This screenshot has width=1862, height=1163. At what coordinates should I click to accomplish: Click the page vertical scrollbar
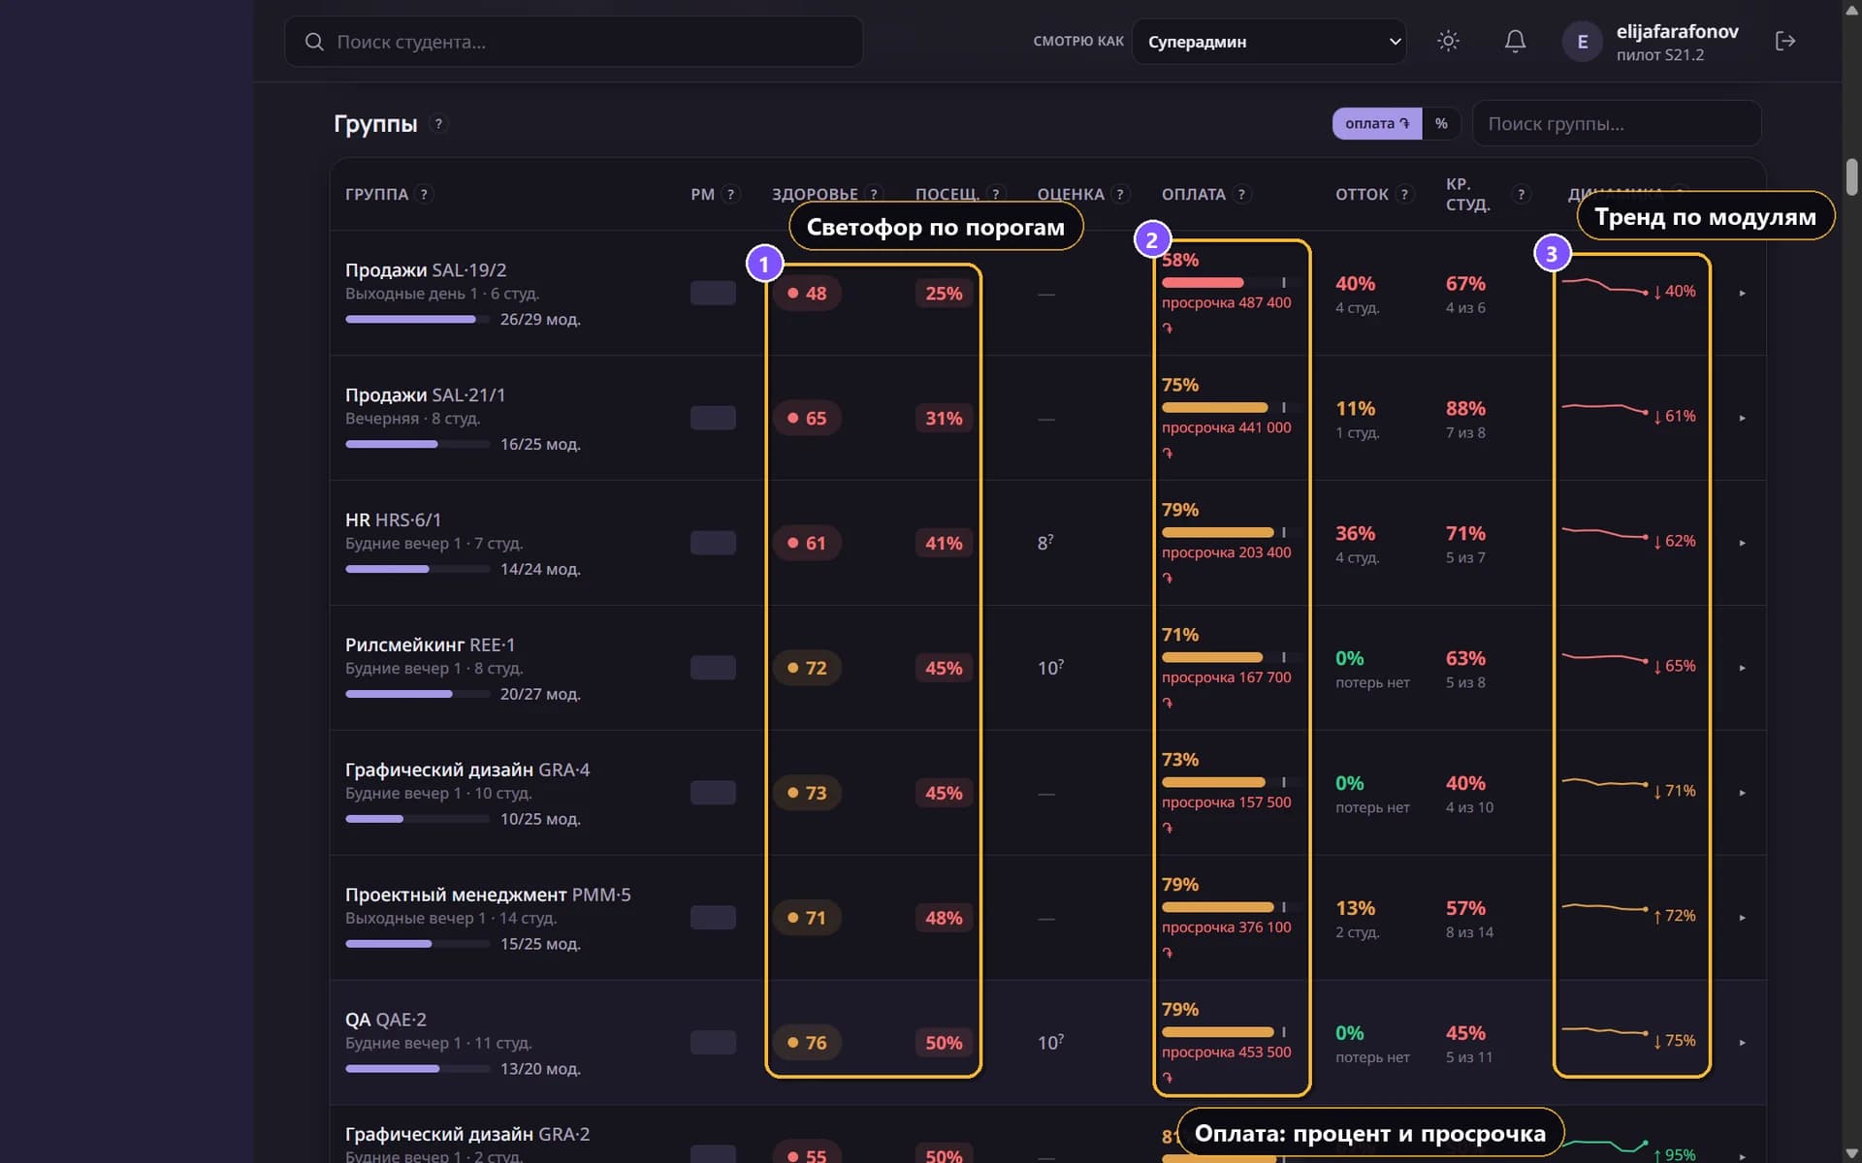1851,177
